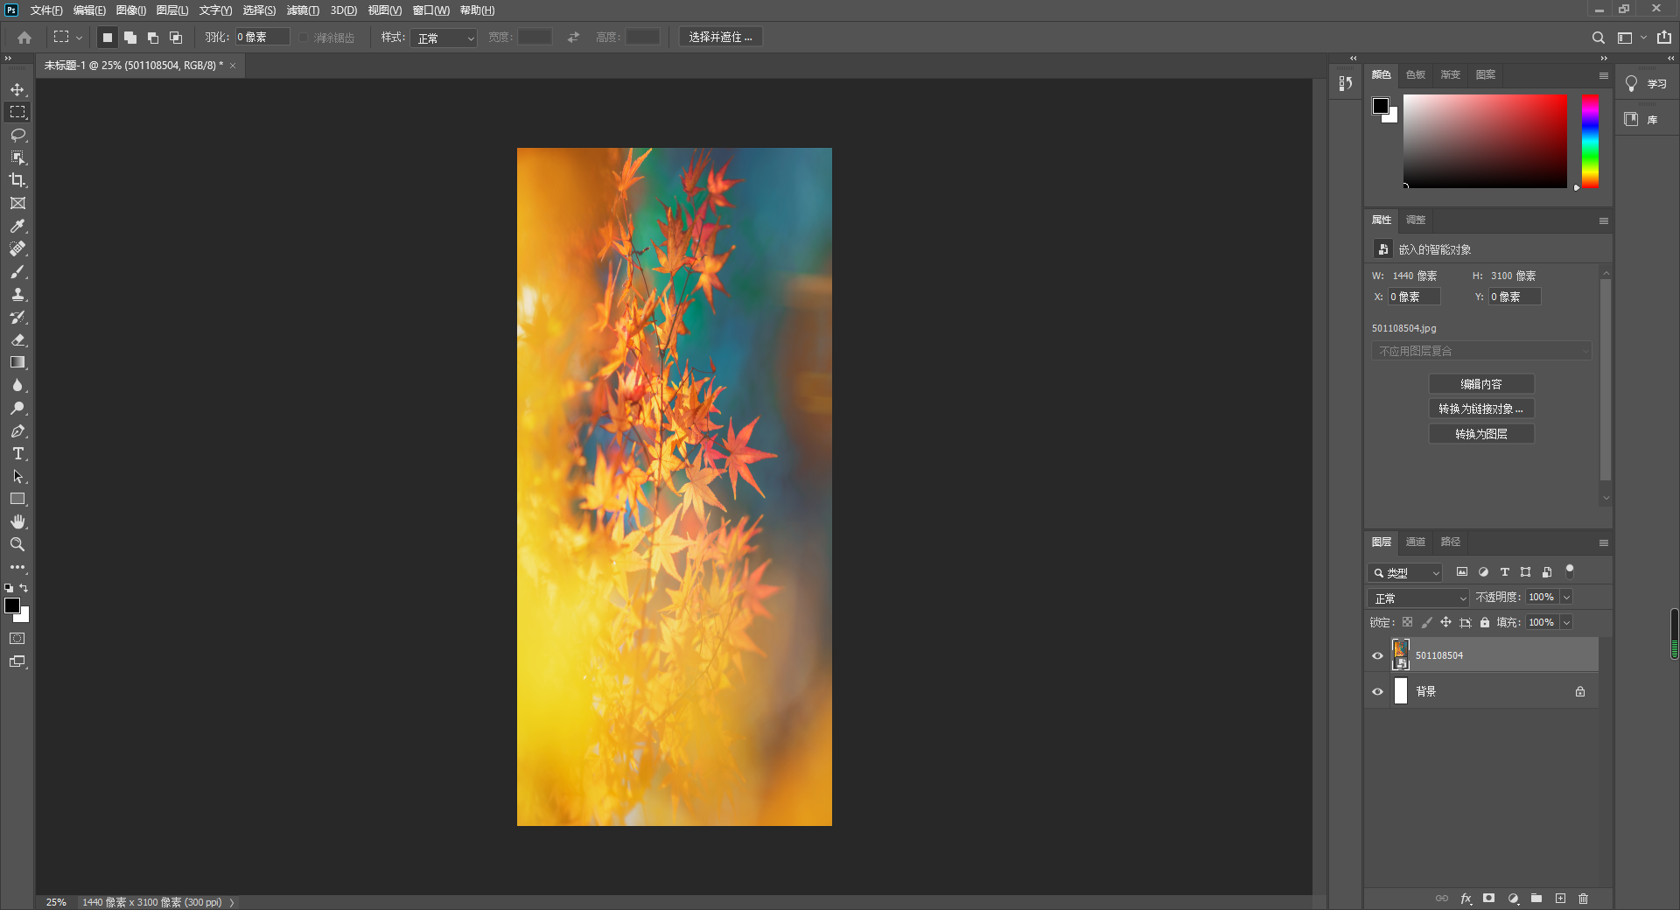Choose Add to selection mode
The width and height of the screenshot is (1680, 910).
point(129,38)
